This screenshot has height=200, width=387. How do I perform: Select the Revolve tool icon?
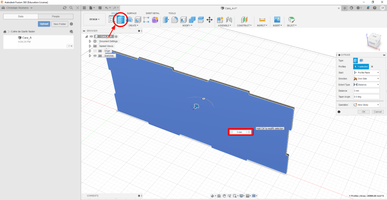click(x=129, y=20)
